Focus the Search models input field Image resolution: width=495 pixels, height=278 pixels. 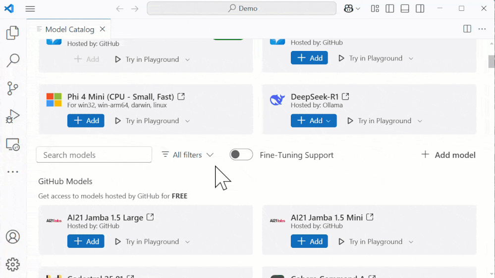coord(94,155)
